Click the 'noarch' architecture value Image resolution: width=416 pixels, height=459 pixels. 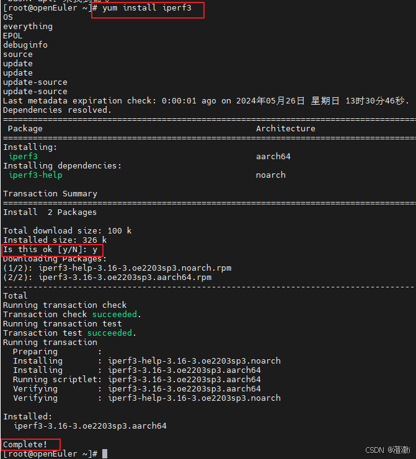(x=271, y=175)
